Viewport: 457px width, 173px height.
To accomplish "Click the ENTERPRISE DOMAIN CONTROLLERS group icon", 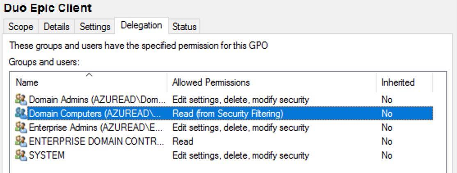I will click(x=21, y=141).
